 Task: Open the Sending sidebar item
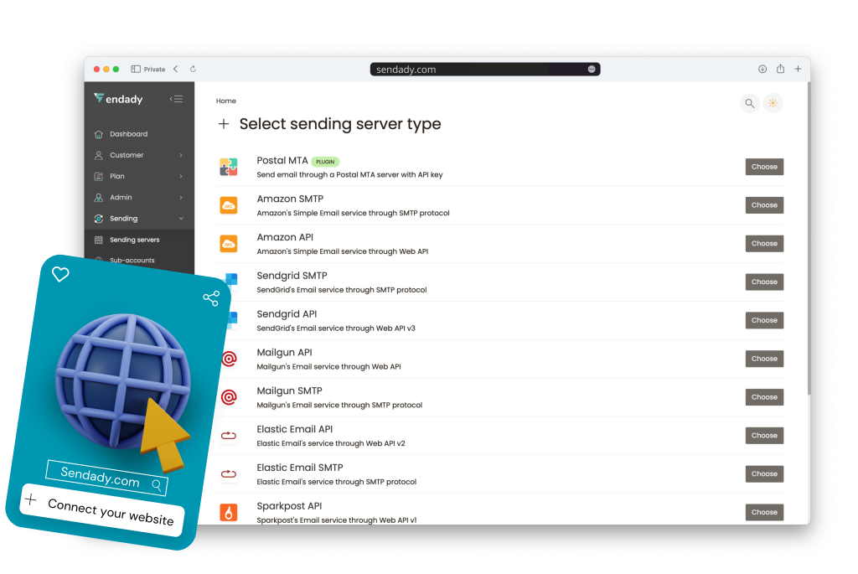pyautogui.click(x=140, y=219)
